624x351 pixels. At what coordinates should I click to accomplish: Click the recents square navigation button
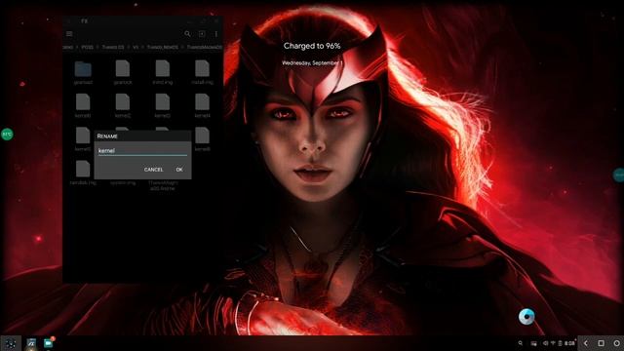(x=601, y=343)
